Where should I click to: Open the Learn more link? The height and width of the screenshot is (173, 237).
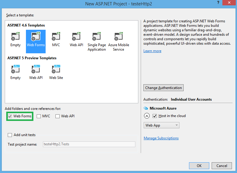(x=152, y=51)
